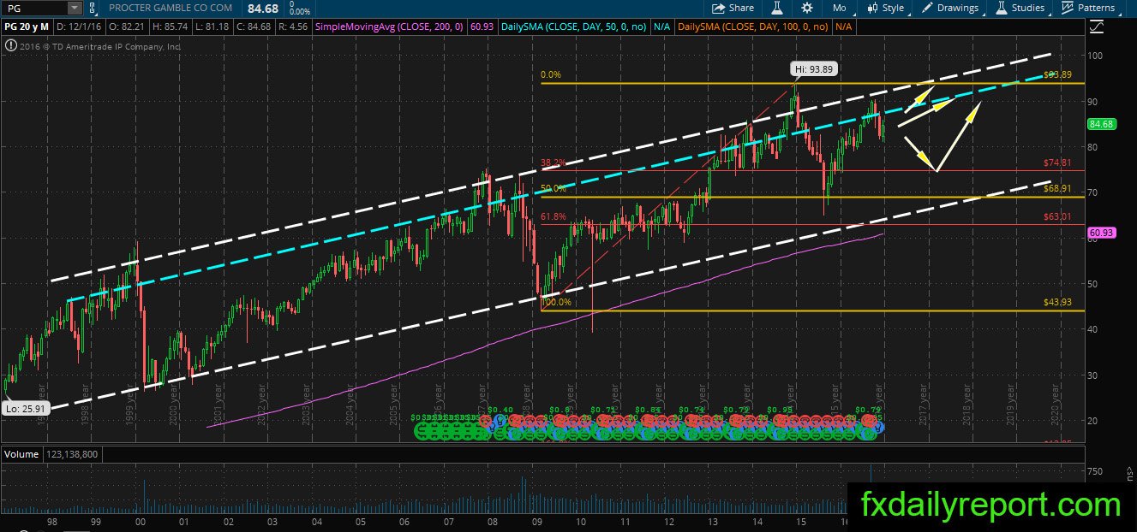1137x532 pixels.
Task: Click the Share button
Action: coord(733,8)
